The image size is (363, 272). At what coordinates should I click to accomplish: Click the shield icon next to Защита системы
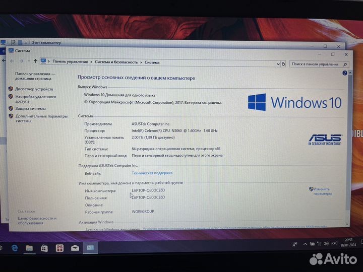pos(11,108)
